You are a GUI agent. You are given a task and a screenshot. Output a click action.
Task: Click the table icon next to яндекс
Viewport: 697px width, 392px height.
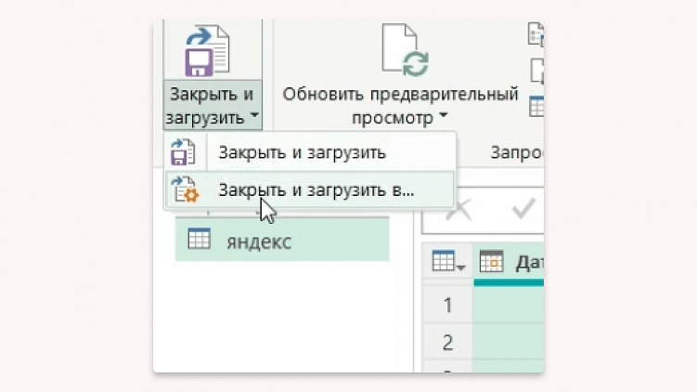[x=199, y=239]
